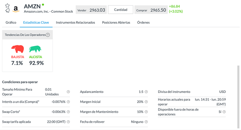Click the Horarios actuales para operar label
The width and height of the screenshot is (241, 130).
174,102
